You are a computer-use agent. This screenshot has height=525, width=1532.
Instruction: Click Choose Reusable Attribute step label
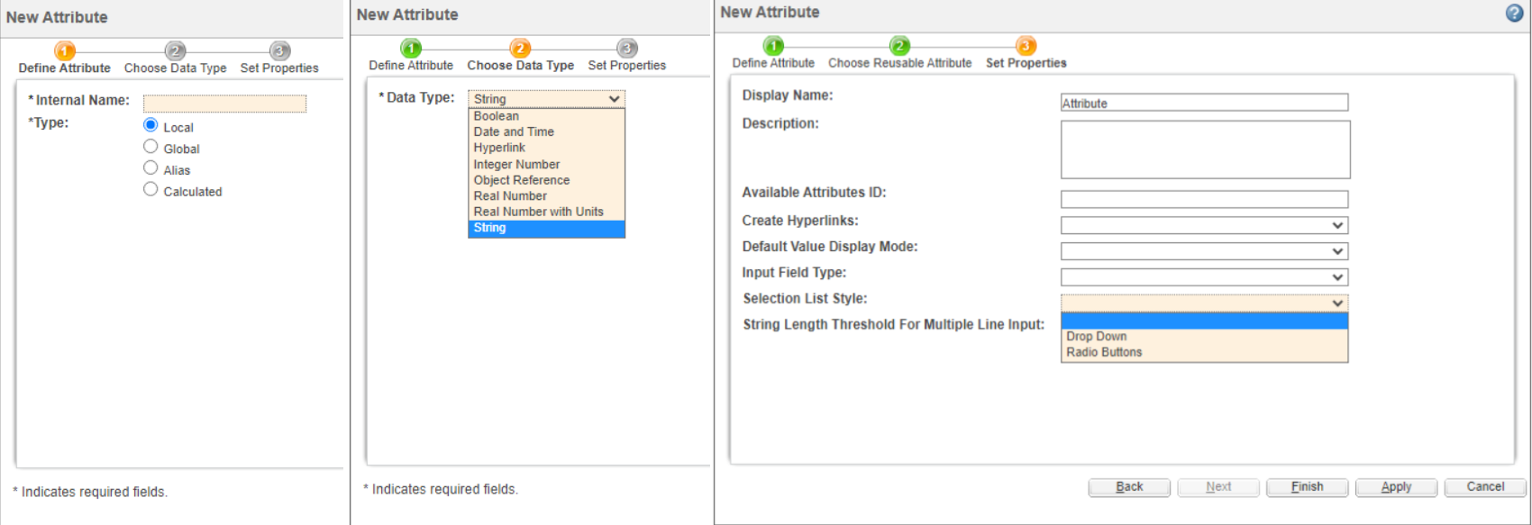point(900,63)
